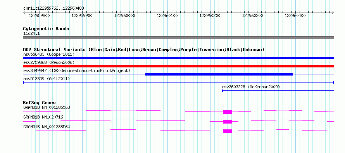Select the magenta exon of NM_001286563

coord(228,112)
